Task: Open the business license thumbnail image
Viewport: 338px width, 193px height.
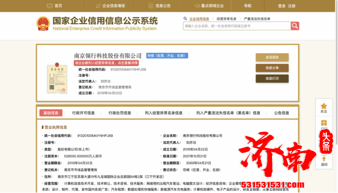Action: pos(57,78)
